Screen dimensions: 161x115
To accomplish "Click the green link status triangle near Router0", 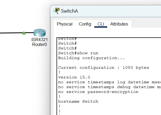I will pyautogui.click(x=24, y=33).
